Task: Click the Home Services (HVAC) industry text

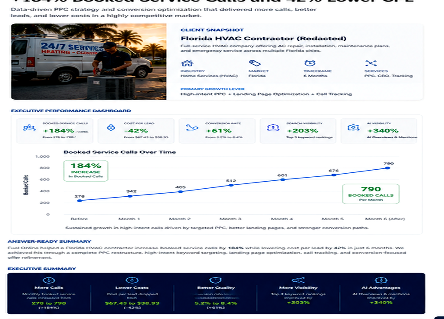Action: 209,76
